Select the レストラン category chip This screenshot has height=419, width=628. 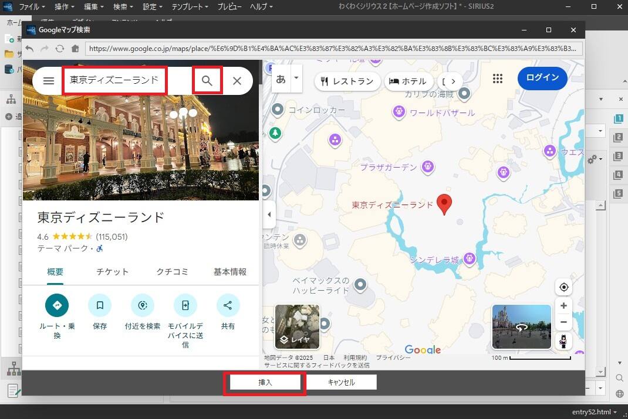[x=347, y=81]
